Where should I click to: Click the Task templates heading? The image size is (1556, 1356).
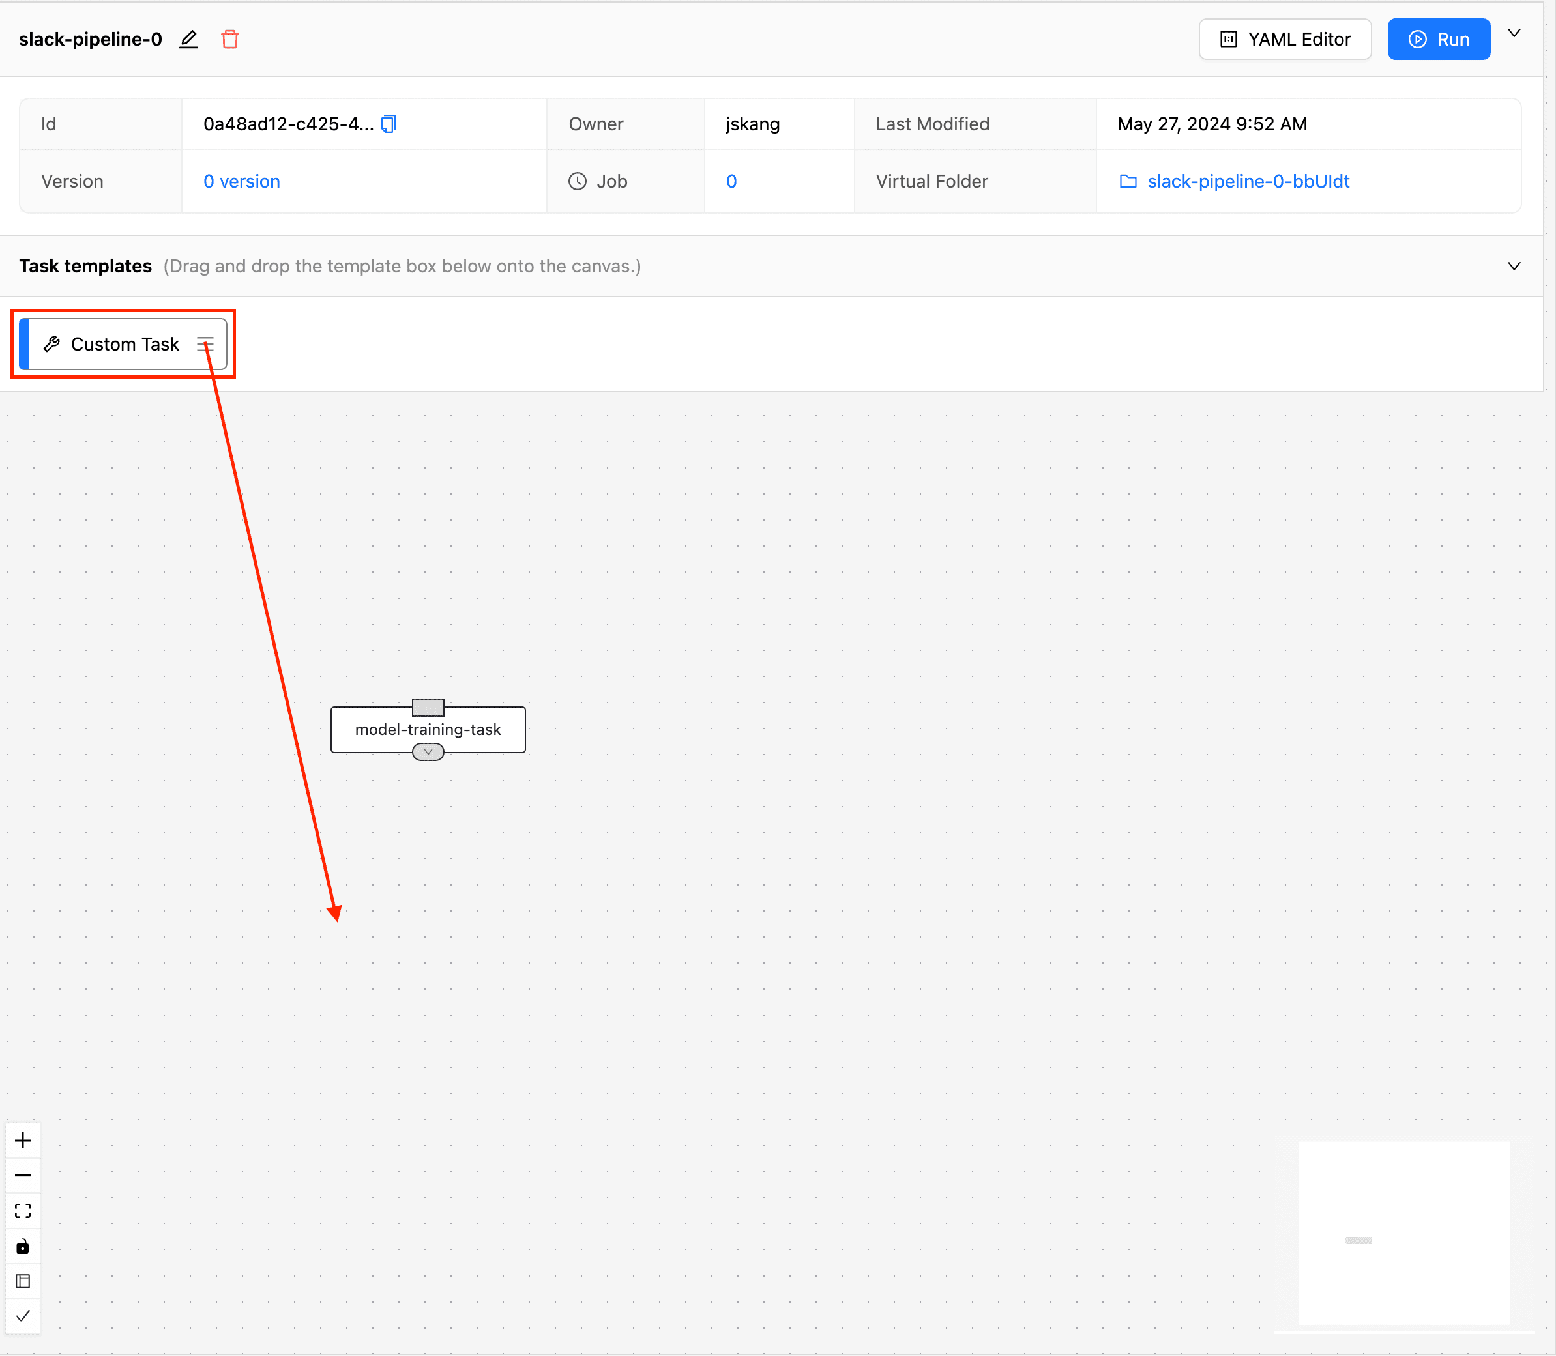[x=85, y=267]
